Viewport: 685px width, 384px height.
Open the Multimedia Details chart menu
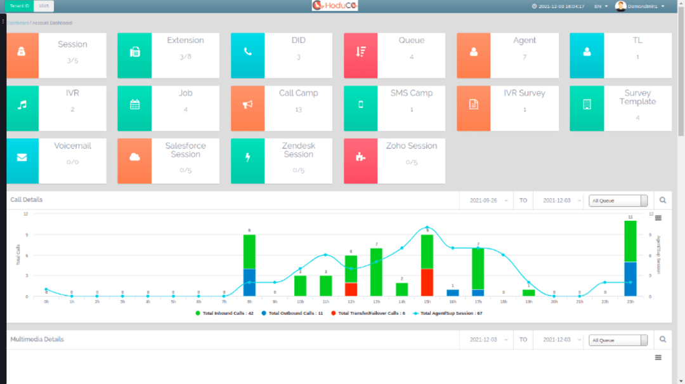coord(658,357)
